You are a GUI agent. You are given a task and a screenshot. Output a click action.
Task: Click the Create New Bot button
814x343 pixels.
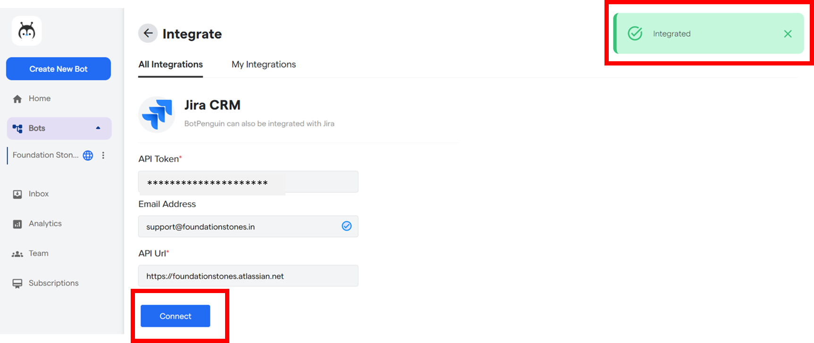tap(59, 69)
